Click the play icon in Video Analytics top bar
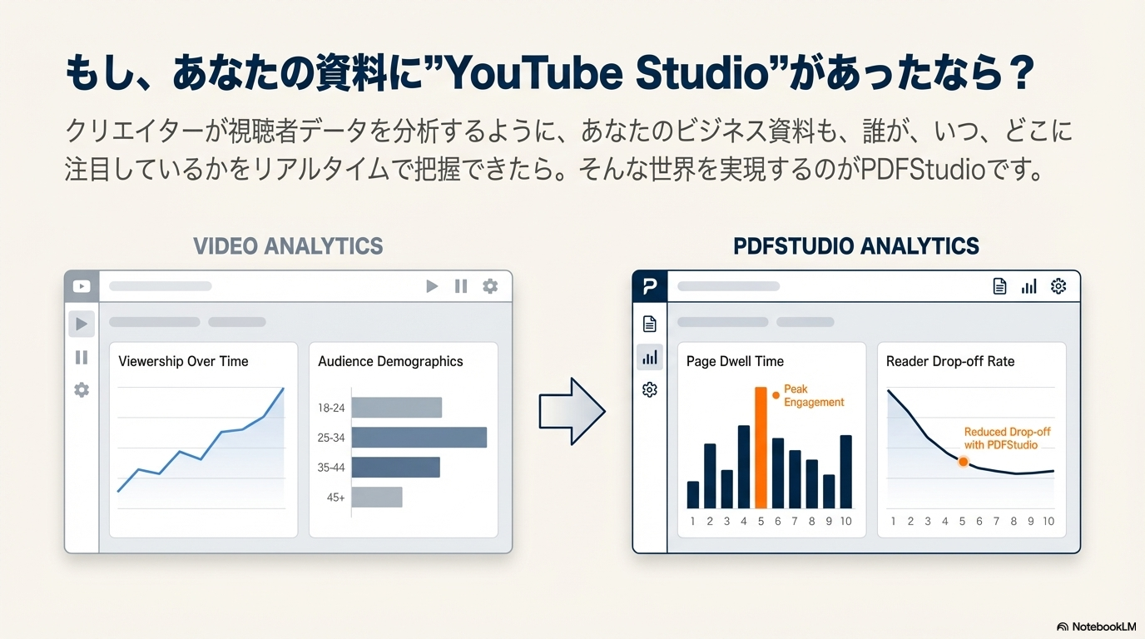 pyautogui.click(x=432, y=286)
